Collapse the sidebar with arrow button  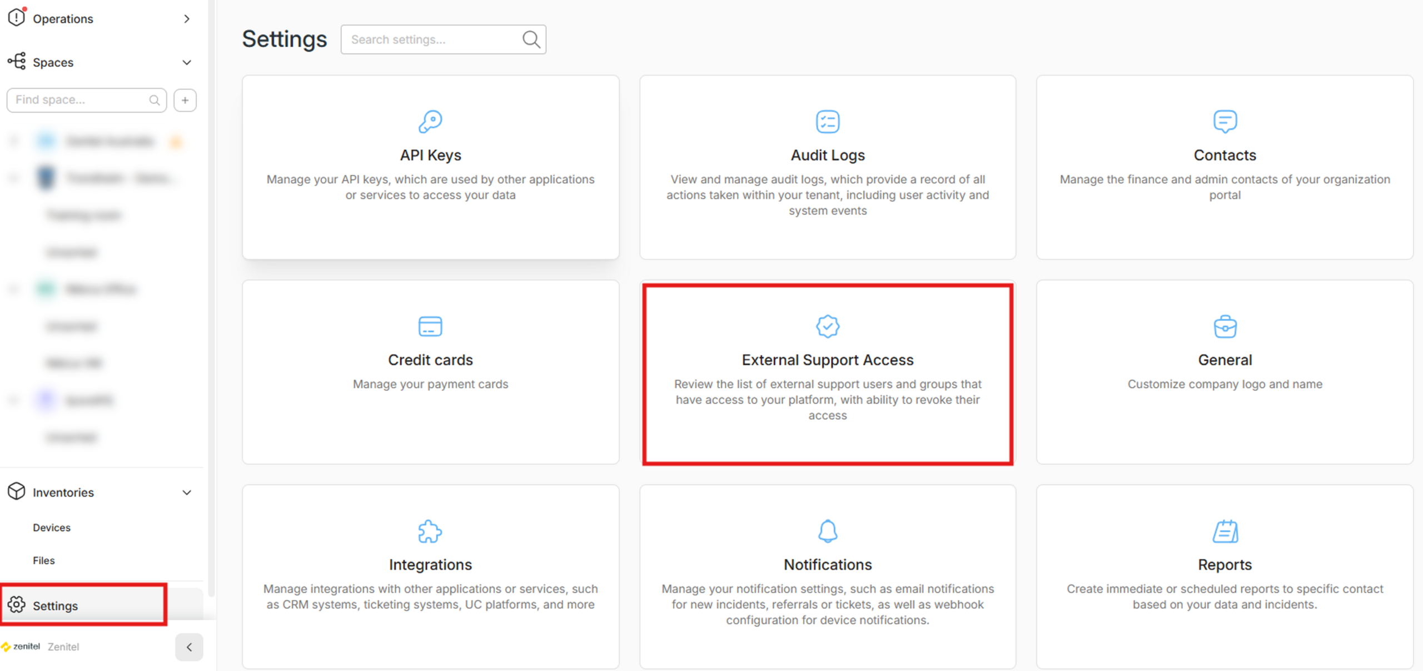[189, 647]
